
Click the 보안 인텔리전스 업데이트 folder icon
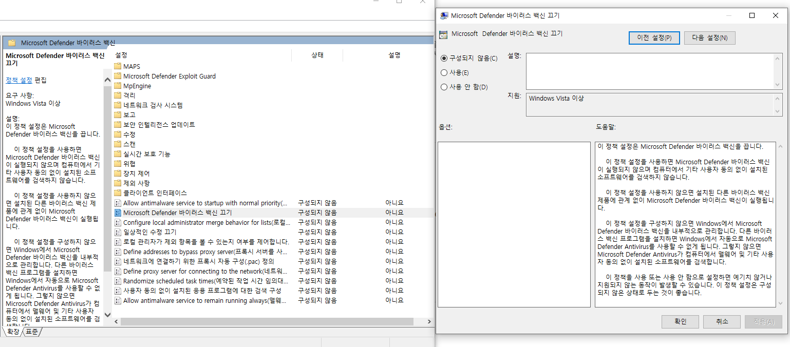coord(118,125)
